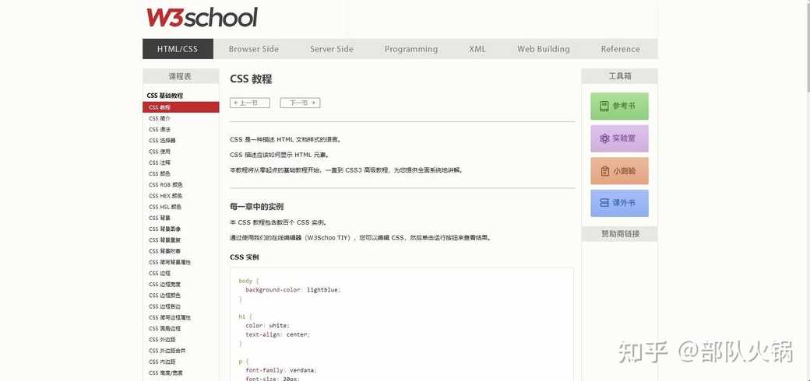
Task: Open CSS HSL 颜色 lesson
Action: (165, 207)
